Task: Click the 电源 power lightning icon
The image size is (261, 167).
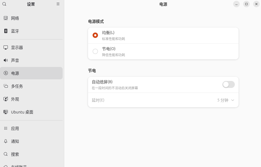Action: 6,73
